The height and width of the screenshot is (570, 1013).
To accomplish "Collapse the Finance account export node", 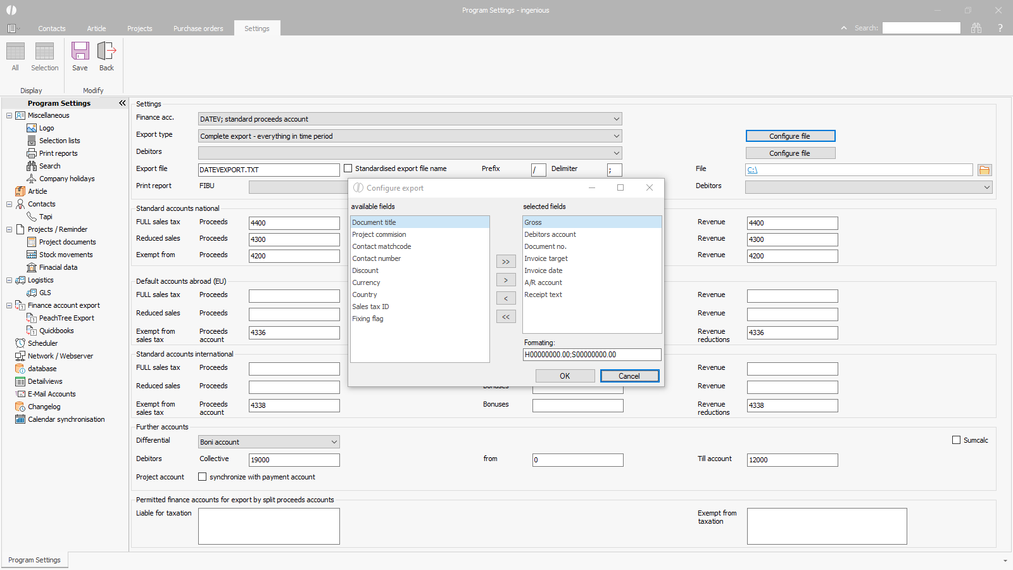I will (x=9, y=305).
